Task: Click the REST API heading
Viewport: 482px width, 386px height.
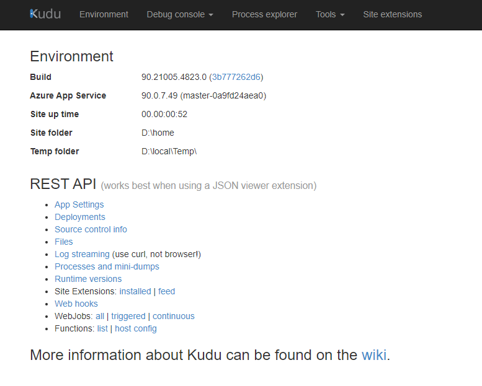Action: coord(63,184)
